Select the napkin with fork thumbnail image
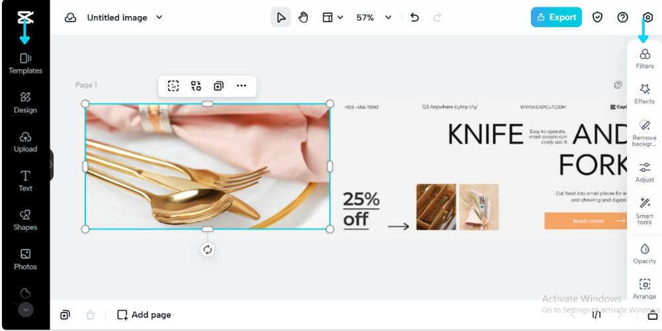The width and height of the screenshot is (662, 331). pos(479,207)
